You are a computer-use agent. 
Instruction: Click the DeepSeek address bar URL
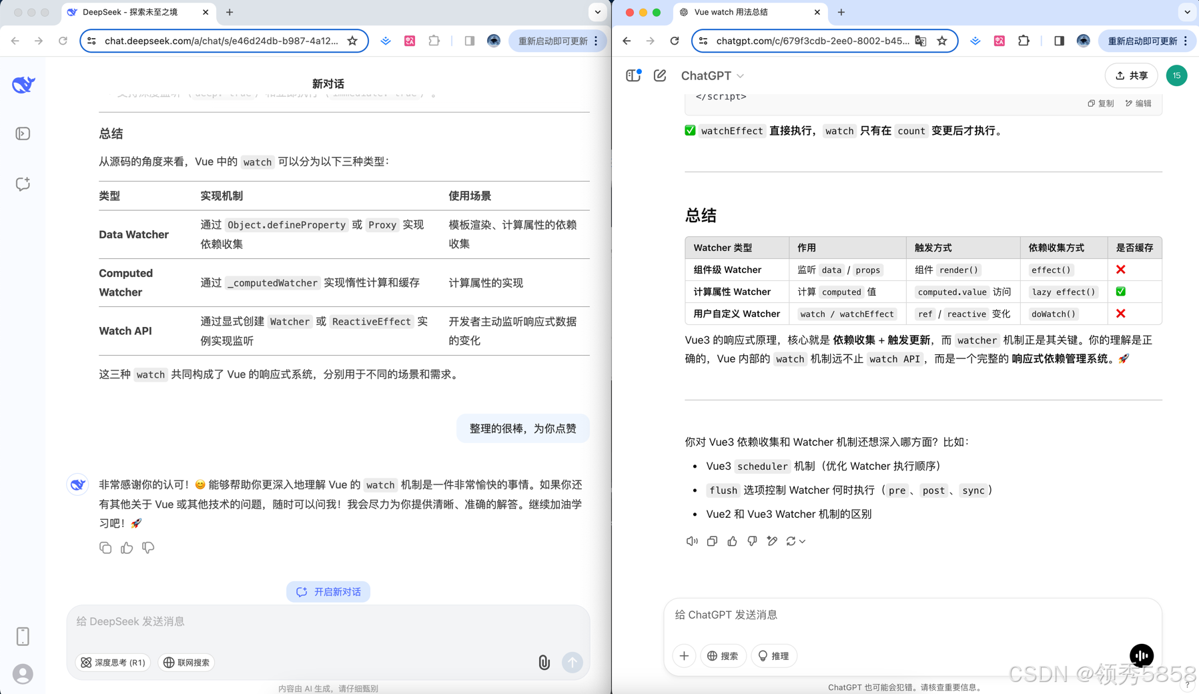(x=222, y=41)
